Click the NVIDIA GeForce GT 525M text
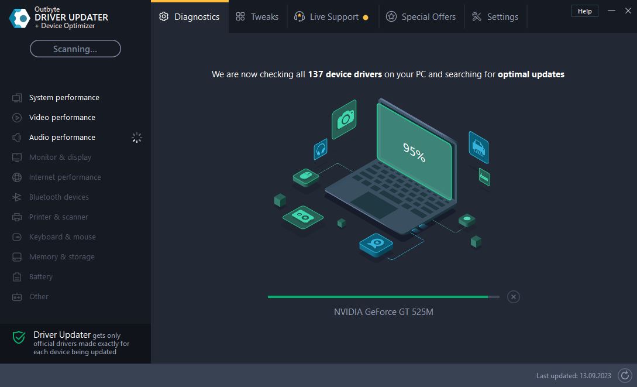 click(384, 312)
